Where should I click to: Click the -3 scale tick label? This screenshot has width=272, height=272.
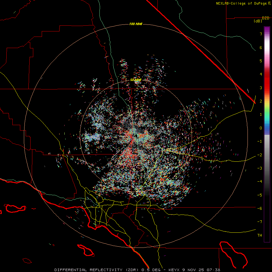(260, 168)
